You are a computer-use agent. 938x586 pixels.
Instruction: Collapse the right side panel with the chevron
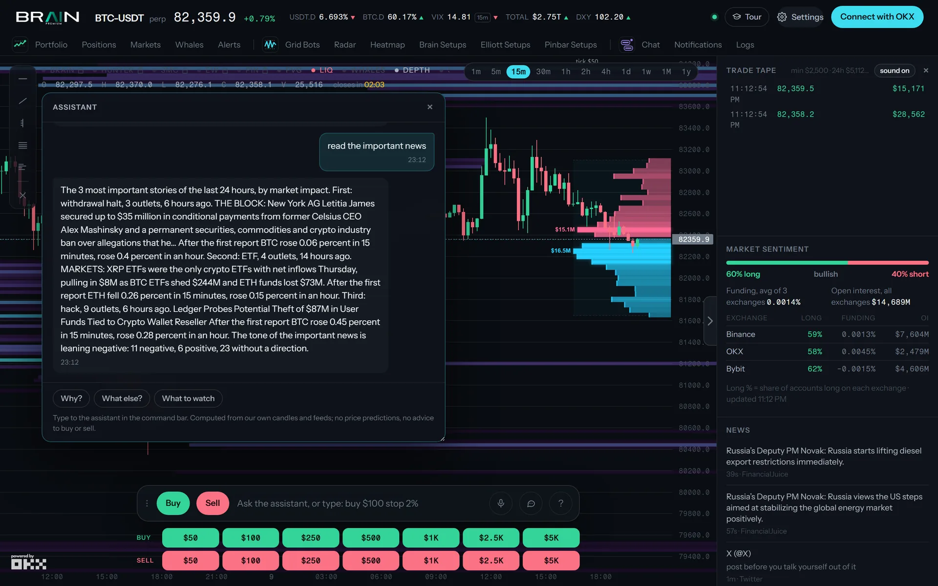pos(710,321)
